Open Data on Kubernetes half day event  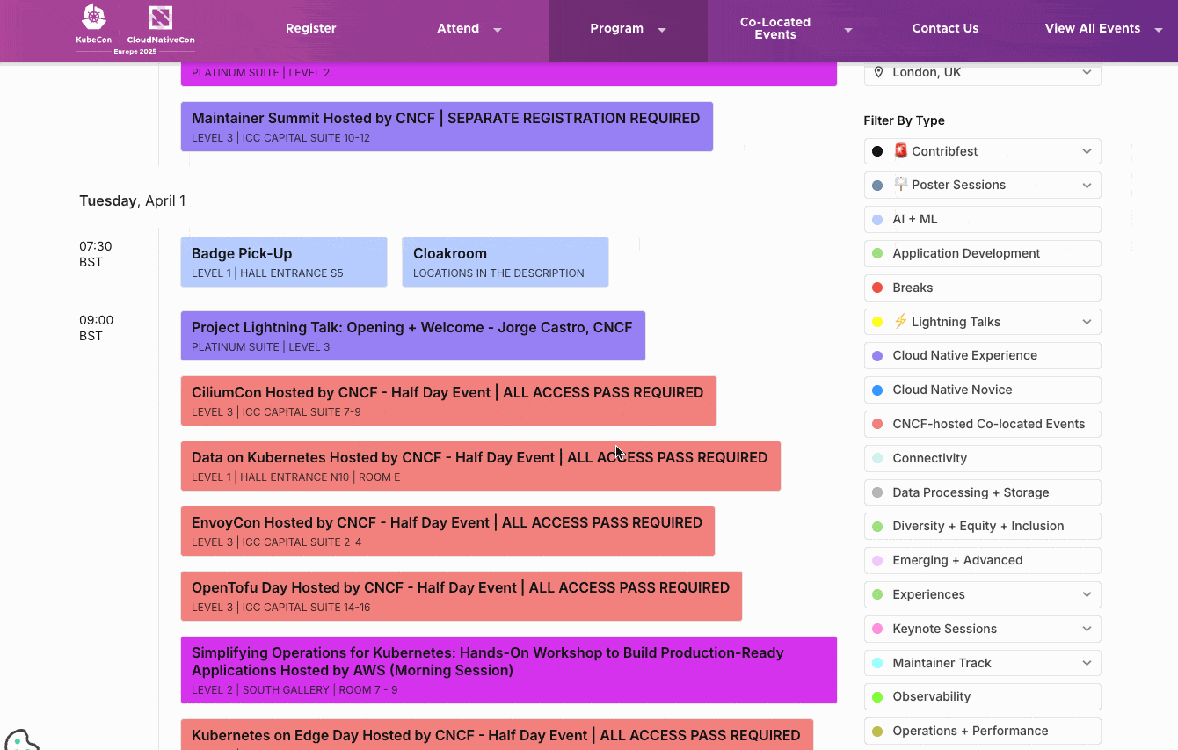481,466
